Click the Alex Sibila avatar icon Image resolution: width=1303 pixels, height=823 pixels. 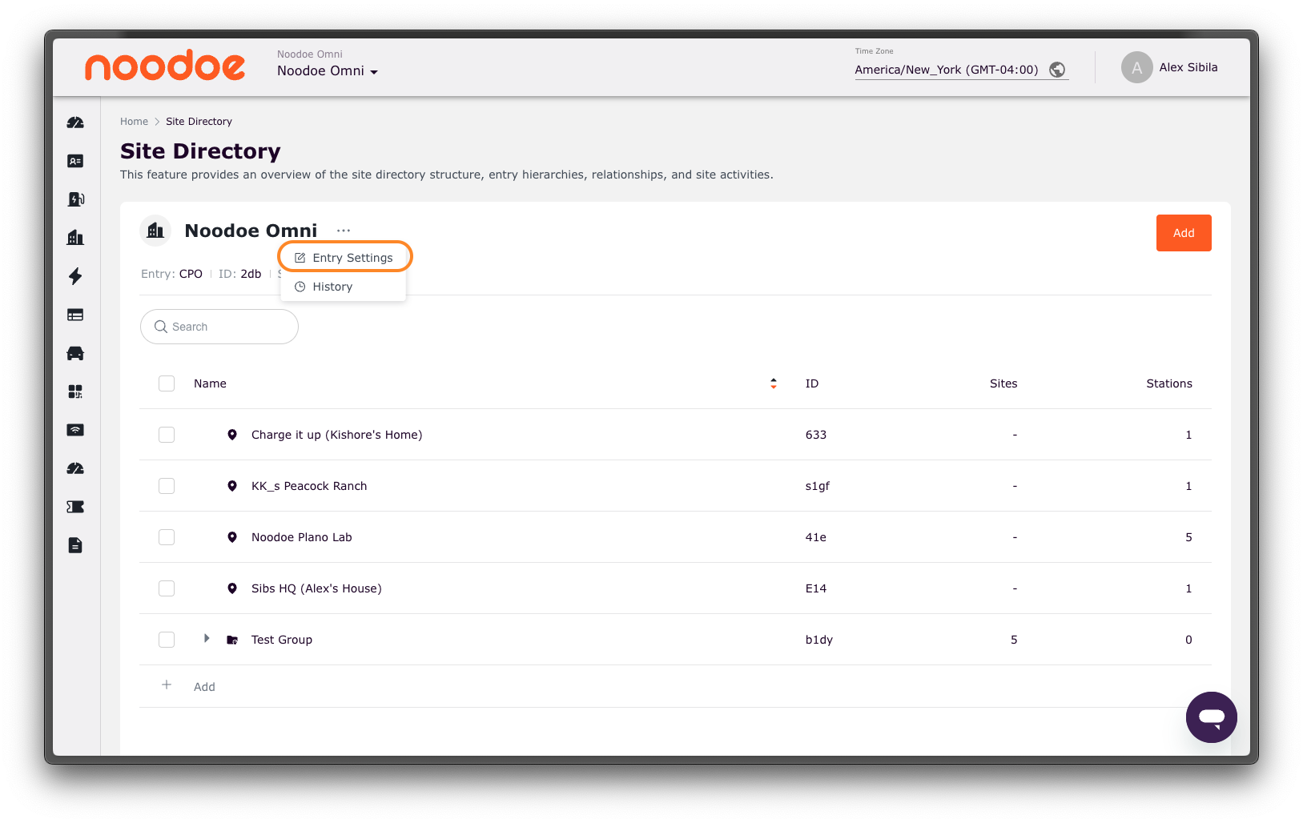click(1136, 67)
